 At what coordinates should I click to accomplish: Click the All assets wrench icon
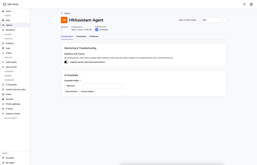(3, 158)
